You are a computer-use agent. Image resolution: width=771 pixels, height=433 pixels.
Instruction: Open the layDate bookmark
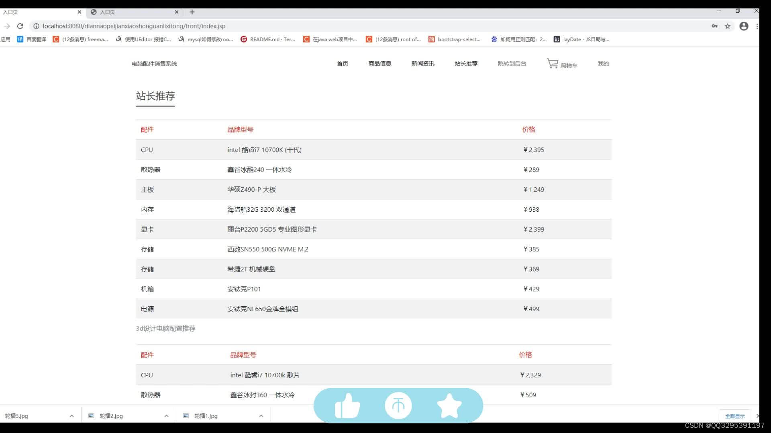581,39
